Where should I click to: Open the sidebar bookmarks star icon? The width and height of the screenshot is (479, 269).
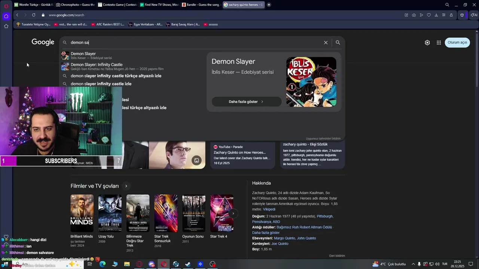click(x=6, y=26)
